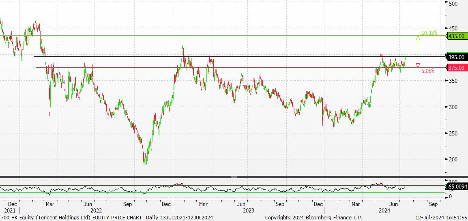468x221 pixels.
Task: Click the 300 price axis label
Action: pyautogui.click(x=453, y=107)
